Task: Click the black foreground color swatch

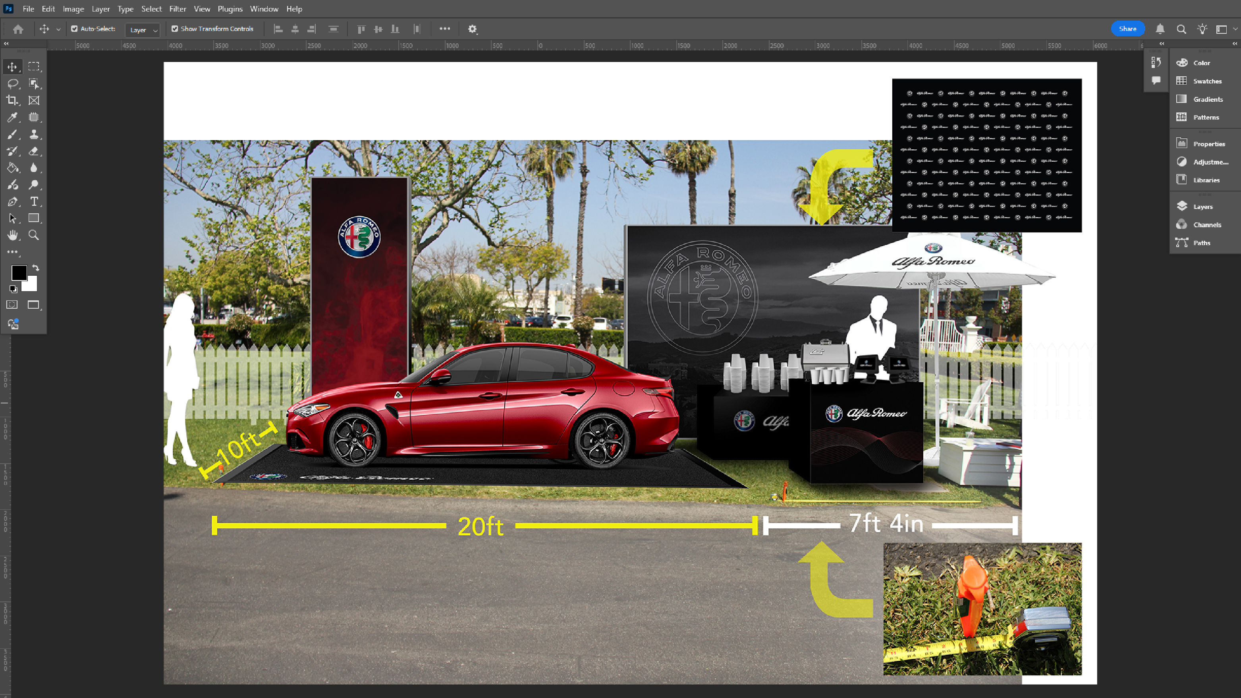Action: click(19, 273)
